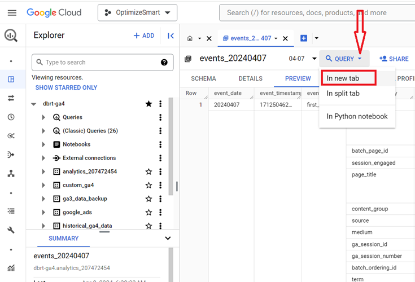Image resolution: width=415 pixels, height=282 pixels.
Task: Expand the analytics_207472454 dataset
Action: tap(43, 171)
